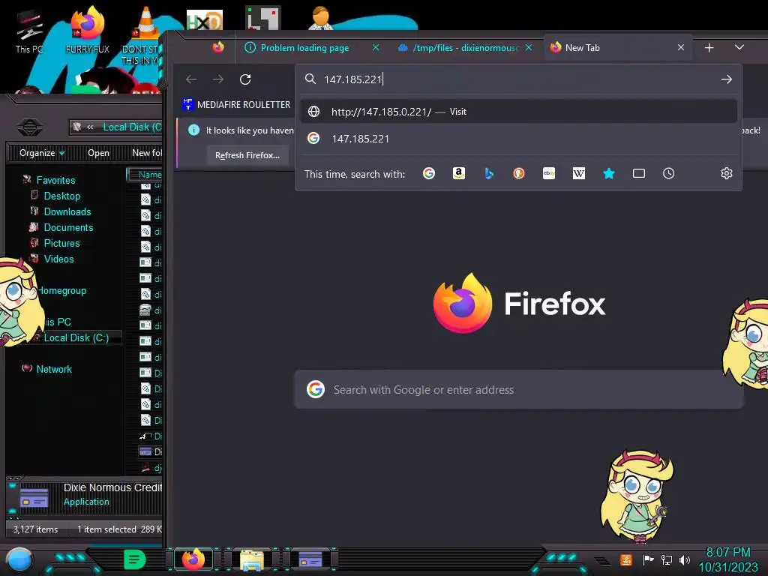Click the Refresh Firefox... button
768x576 pixels.
pos(247,155)
